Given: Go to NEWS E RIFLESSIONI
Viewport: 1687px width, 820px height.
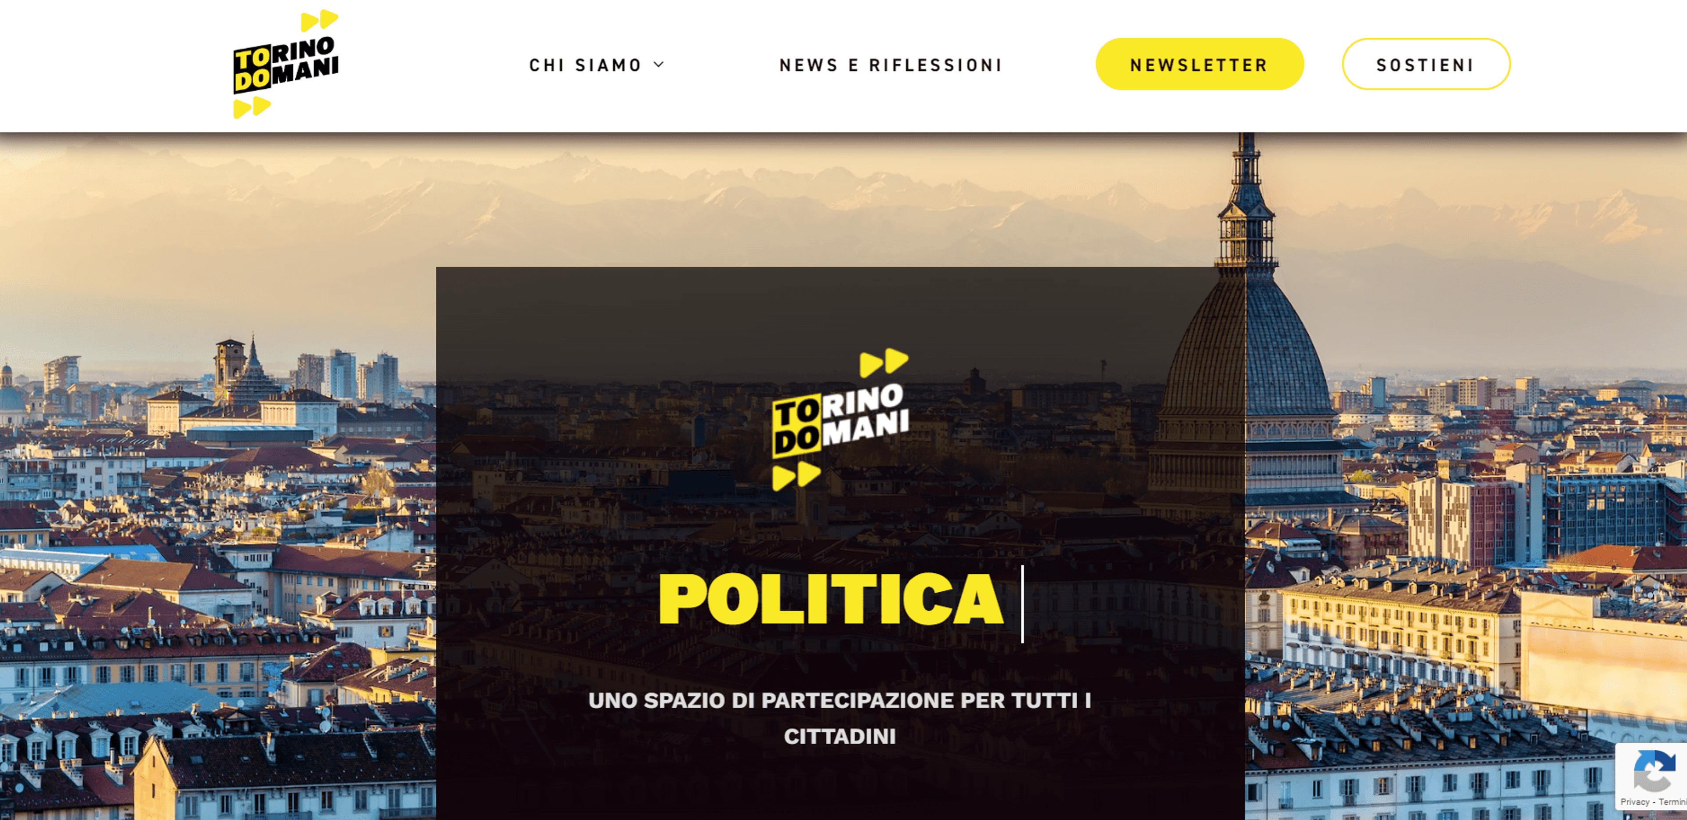Looking at the screenshot, I should coord(891,65).
